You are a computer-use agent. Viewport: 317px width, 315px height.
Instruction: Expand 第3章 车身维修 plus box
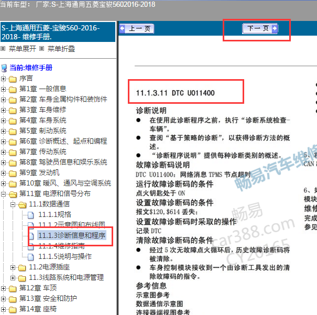coord(3,110)
